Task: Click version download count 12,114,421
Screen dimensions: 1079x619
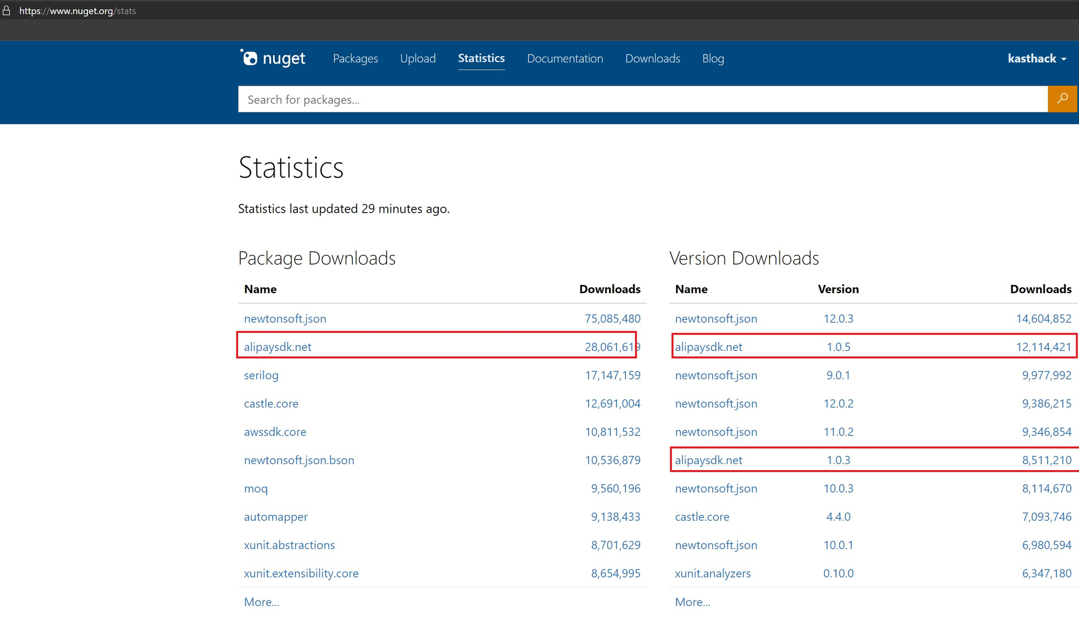Action: tap(1043, 347)
